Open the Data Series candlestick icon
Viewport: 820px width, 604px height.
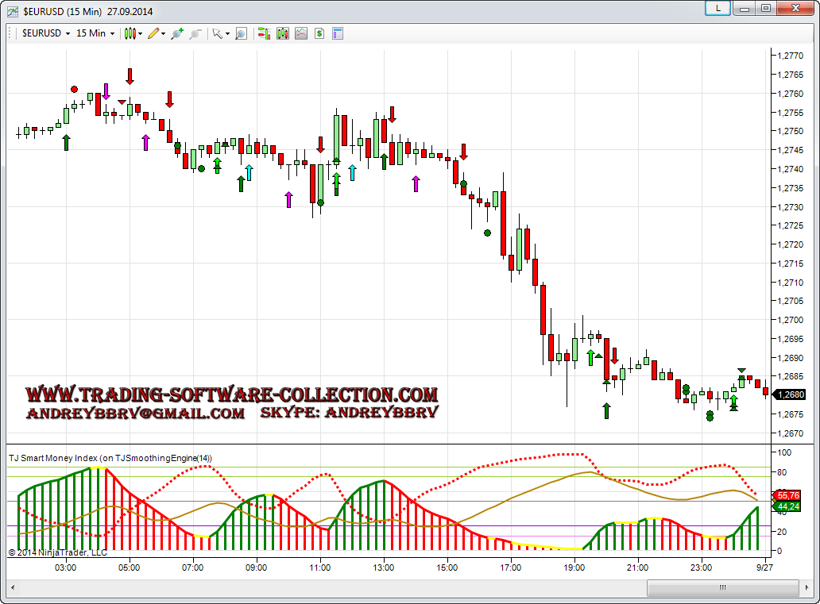[282, 33]
